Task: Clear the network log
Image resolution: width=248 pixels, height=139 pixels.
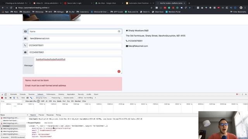Action: tap(6, 98)
